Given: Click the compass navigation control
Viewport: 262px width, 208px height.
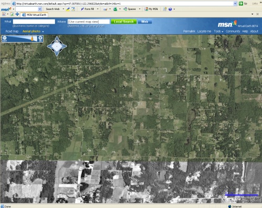Looking at the screenshot, I should click(x=57, y=46).
